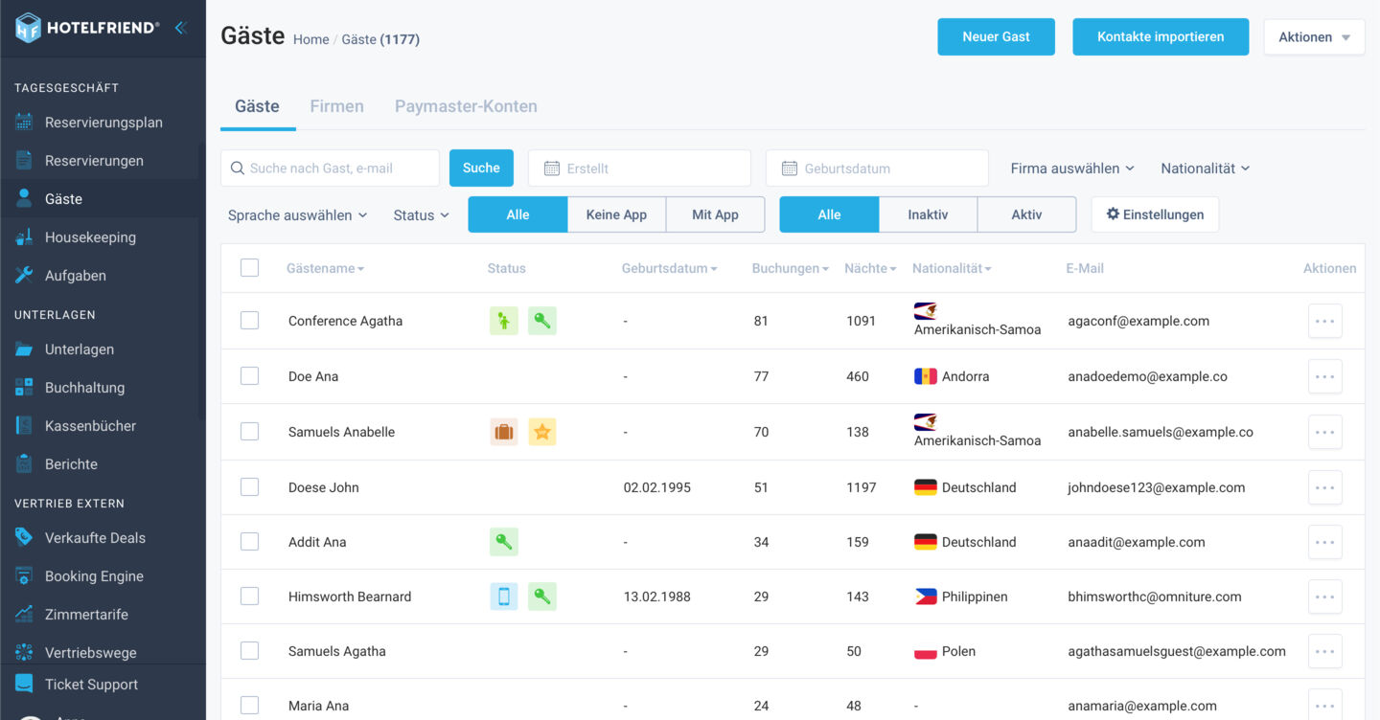Click star status icon for Samuels Anabelle
The height and width of the screenshot is (720, 1380).
pyautogui.click(x=542, y=432)
